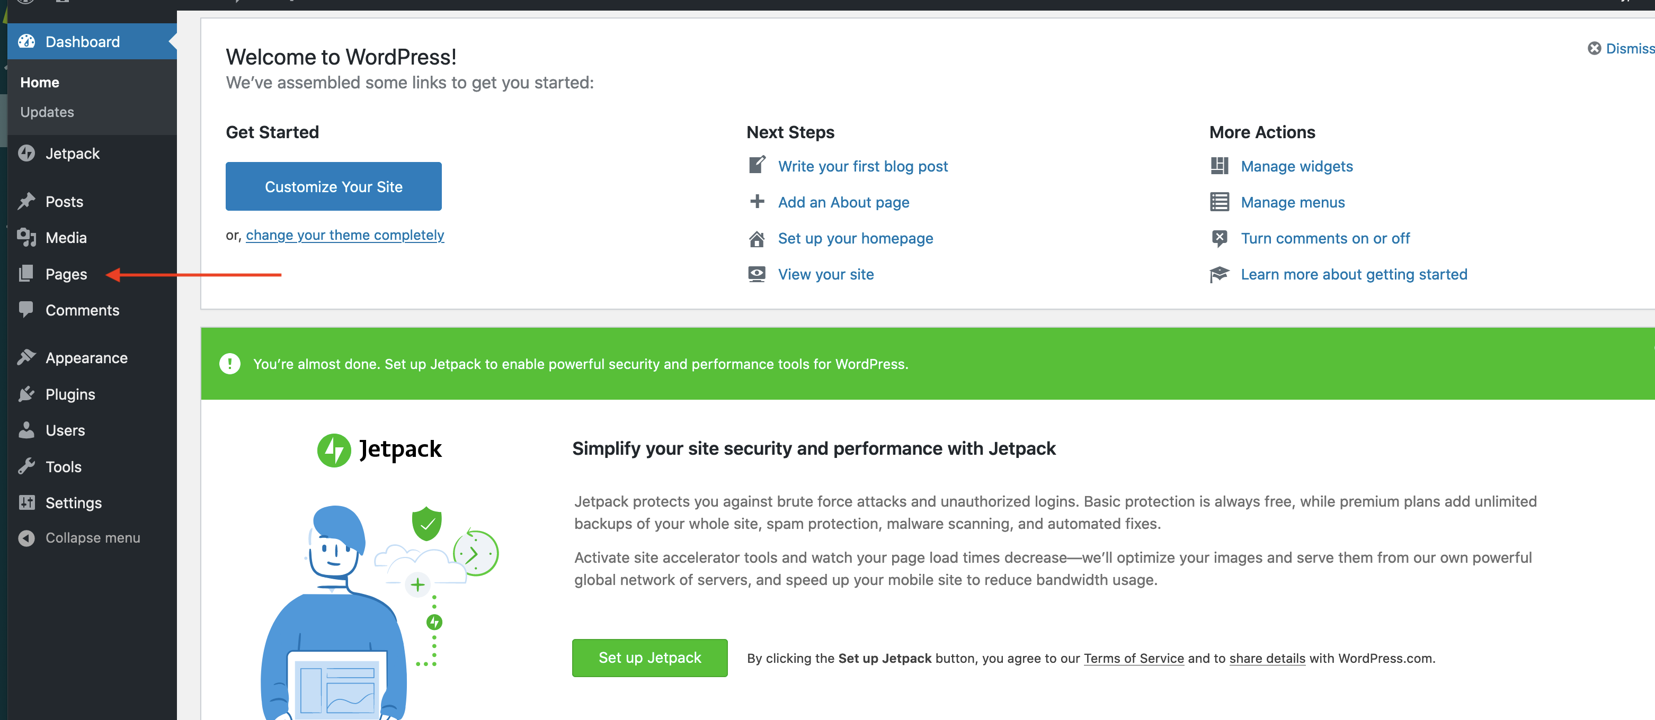Click the Tools wrench icon
1655x720 pixels.
pos(26,466)
